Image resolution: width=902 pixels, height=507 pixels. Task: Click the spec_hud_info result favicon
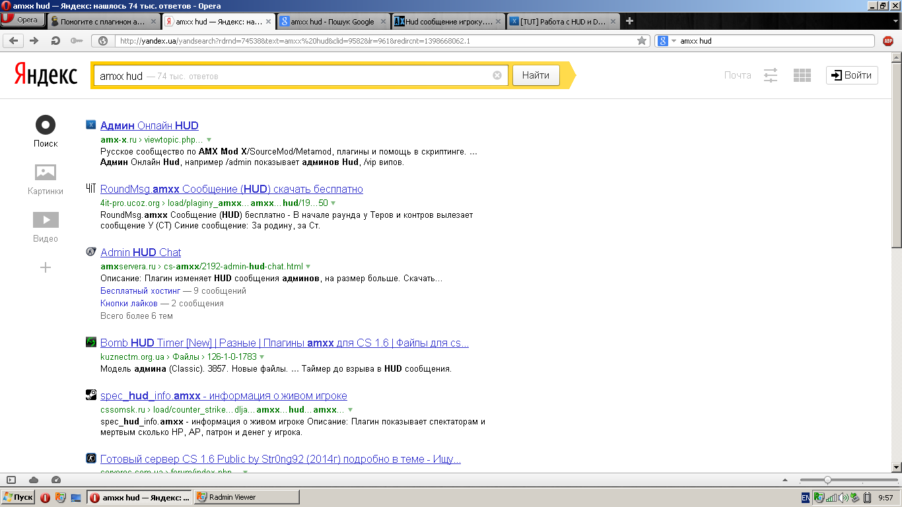coord(91,395)
